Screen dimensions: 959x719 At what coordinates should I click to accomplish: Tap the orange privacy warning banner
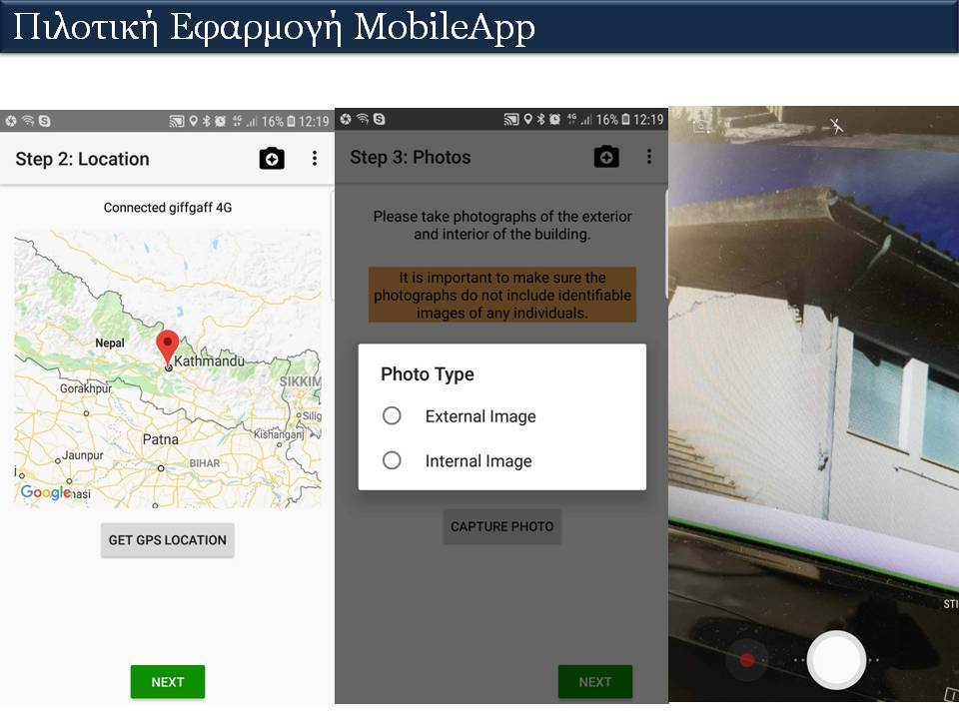502,295
